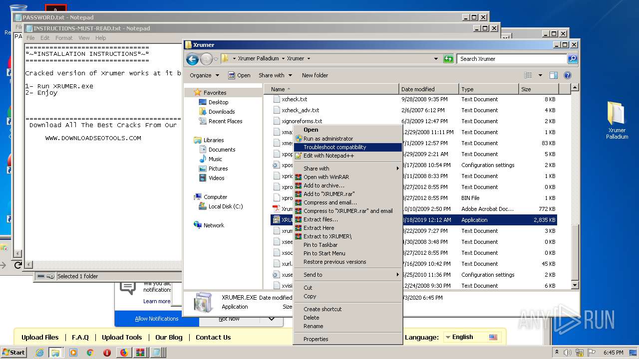Click the Windows Explorer taskbar button
This screenshot has width=639, height=359.
pyautogui.click(x=55, y=353)
